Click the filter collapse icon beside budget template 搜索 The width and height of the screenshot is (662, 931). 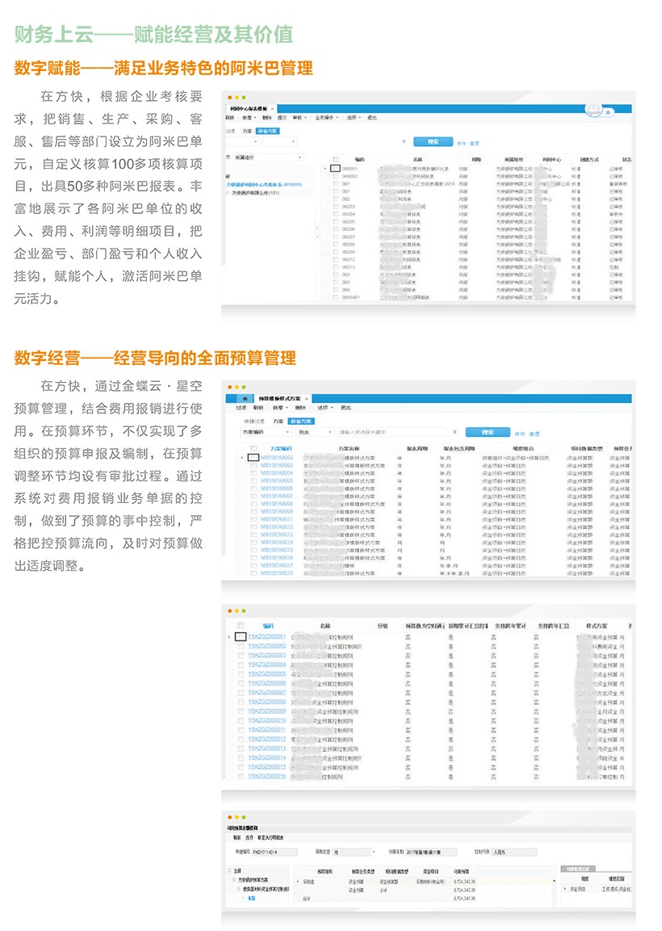[x=455, y=432]
